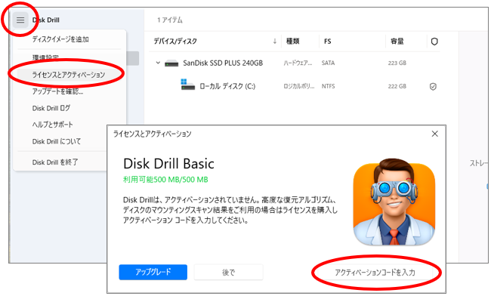Click the 利用可能500 MB/500 MB text
491x296 pixels.
coord(165,180)
